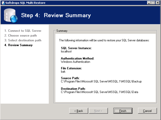Click the 'Summary' group box label
161x120 pixels.
click(x=62, y=31)
